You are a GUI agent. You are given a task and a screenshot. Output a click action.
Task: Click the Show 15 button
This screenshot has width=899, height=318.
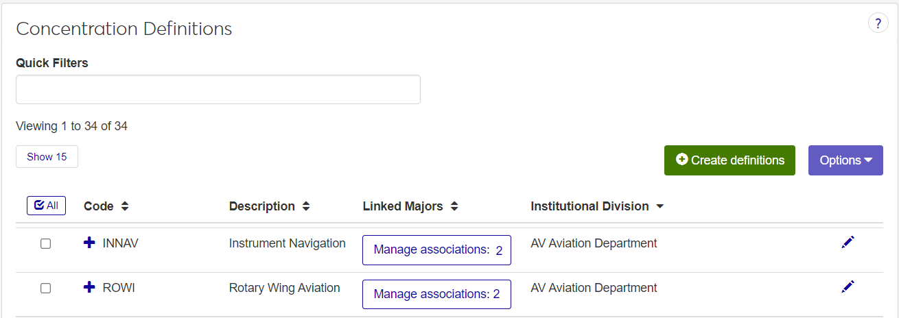coord(47,157)
